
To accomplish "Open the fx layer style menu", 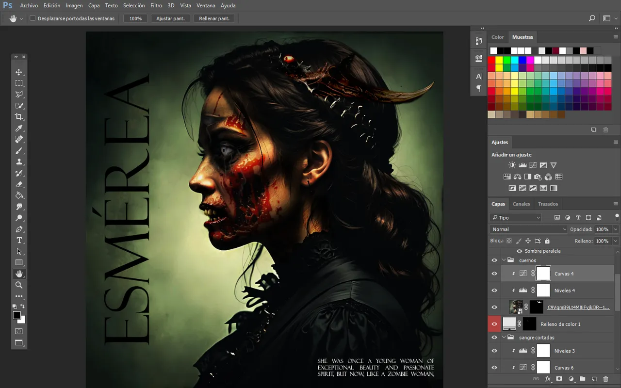I will tap(547, 379).
